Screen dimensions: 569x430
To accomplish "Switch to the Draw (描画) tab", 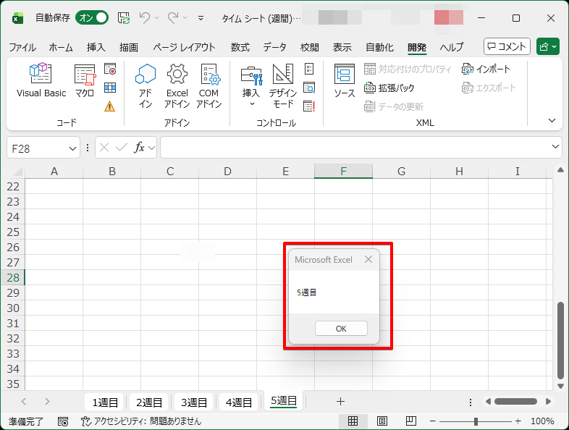I will tap(129, 47).
